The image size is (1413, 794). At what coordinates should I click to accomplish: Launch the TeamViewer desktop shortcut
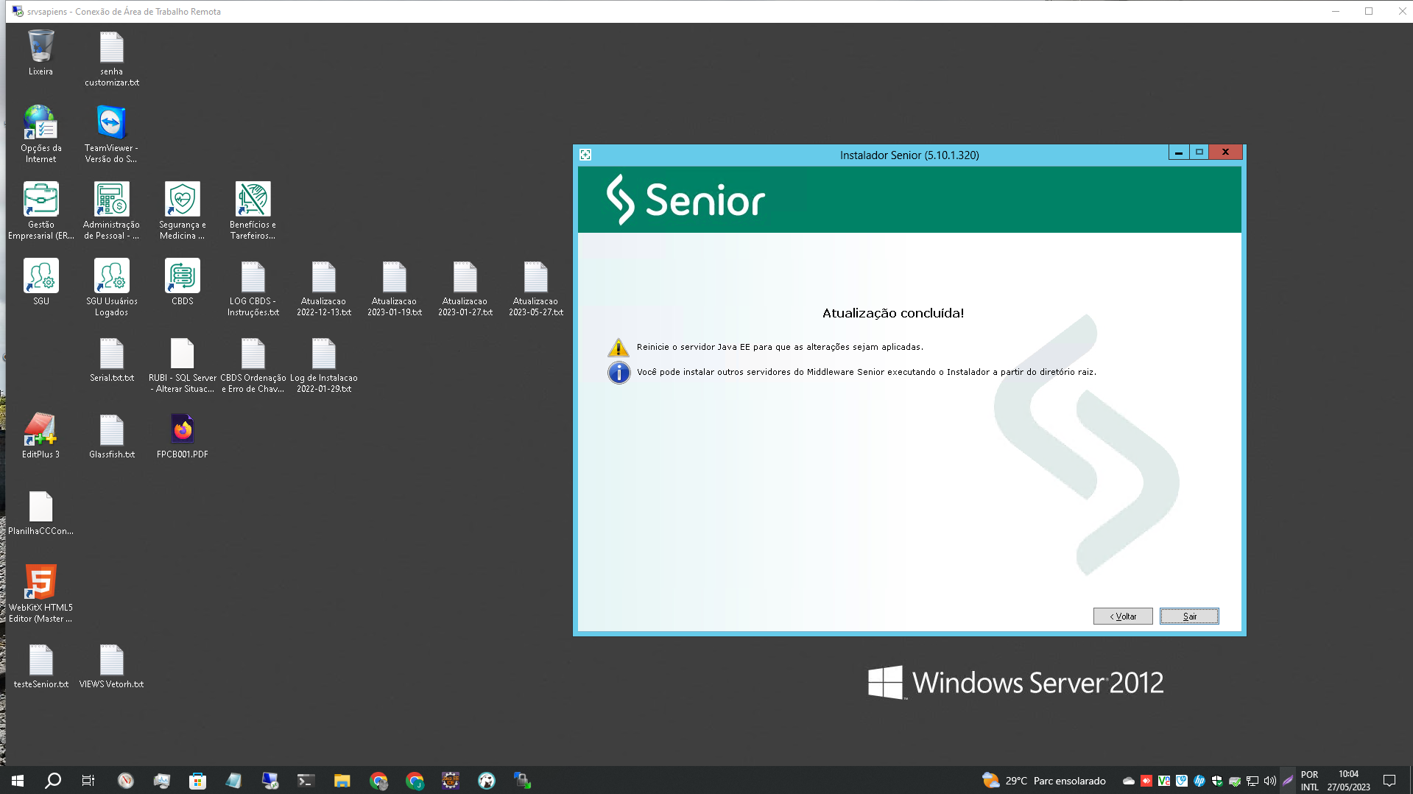tap(111, 134)
